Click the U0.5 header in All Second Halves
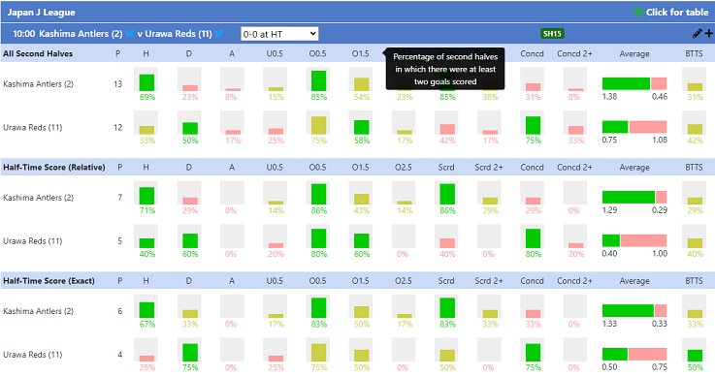 pyautogui.click(x=275, y=53)
